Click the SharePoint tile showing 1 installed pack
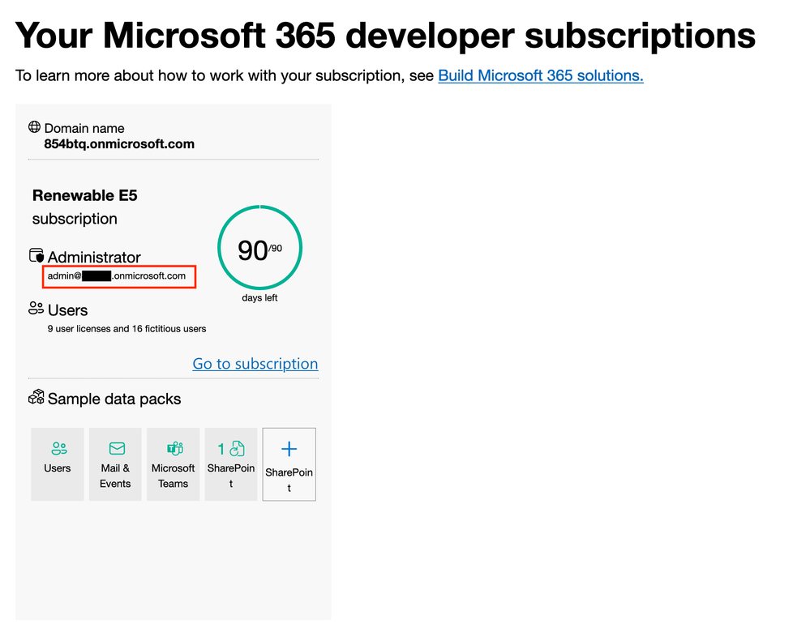The height and width of the screenshot is (632, 810). click(231, 463)
